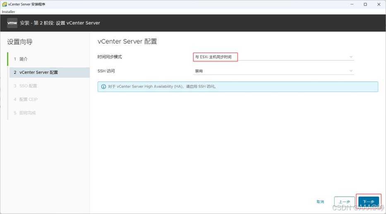
Task: Select step 2 vCenter Server 配置
Action: pos(50,73)
